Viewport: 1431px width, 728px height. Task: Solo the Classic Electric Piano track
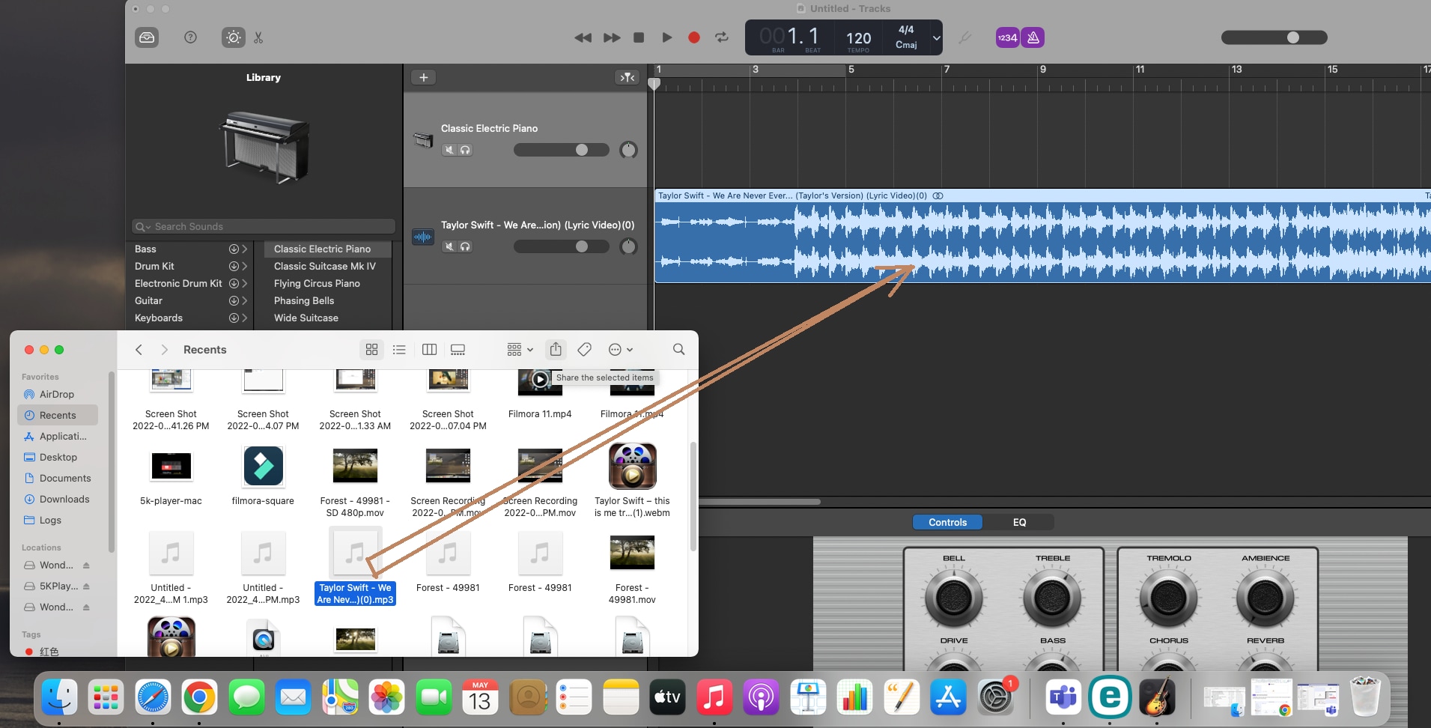465,150
